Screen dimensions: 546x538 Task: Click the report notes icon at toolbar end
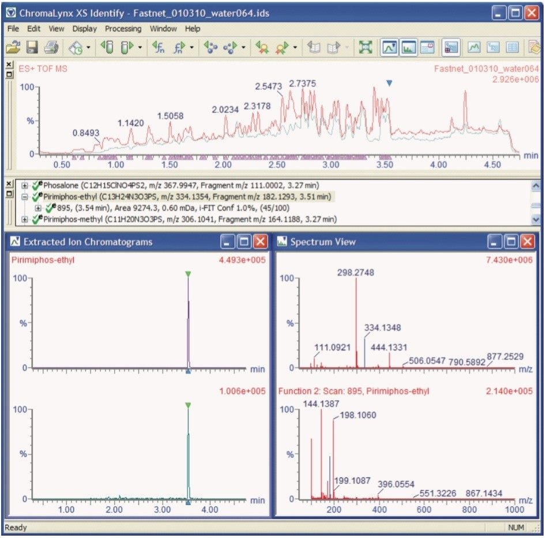tap(534, 47)
